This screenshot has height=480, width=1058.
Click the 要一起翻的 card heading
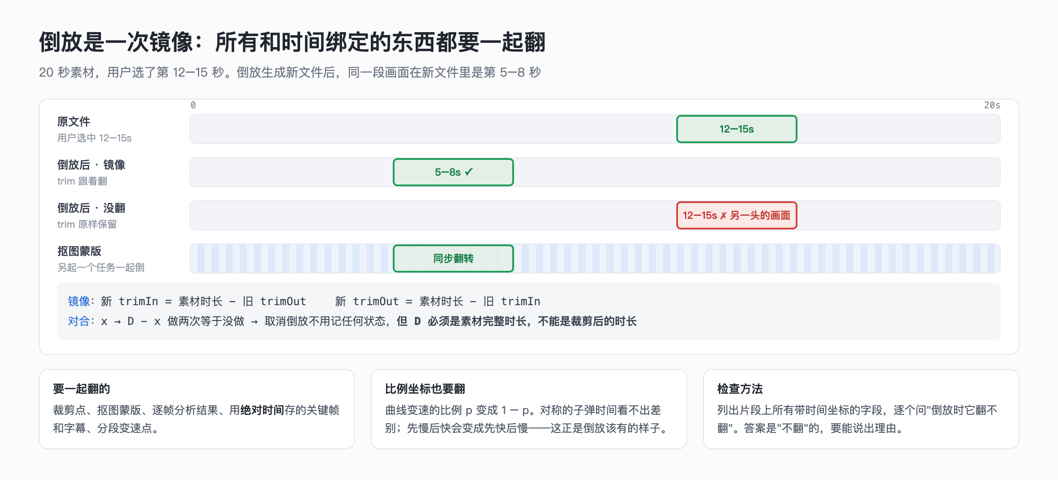click(x=82, y=389)
